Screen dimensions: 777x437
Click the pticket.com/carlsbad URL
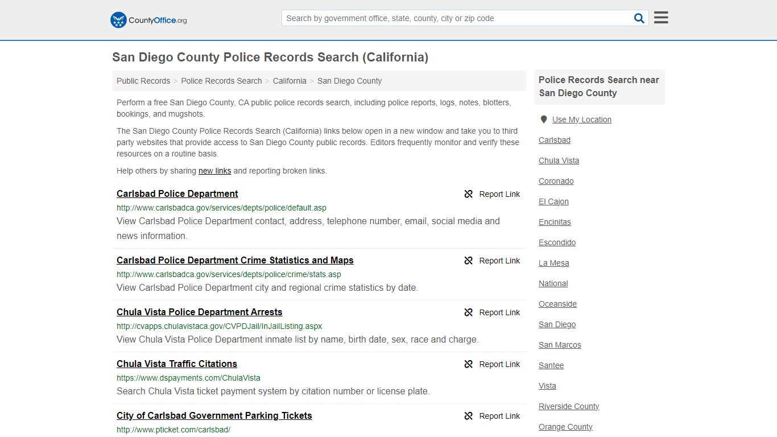tap(173, 430)
